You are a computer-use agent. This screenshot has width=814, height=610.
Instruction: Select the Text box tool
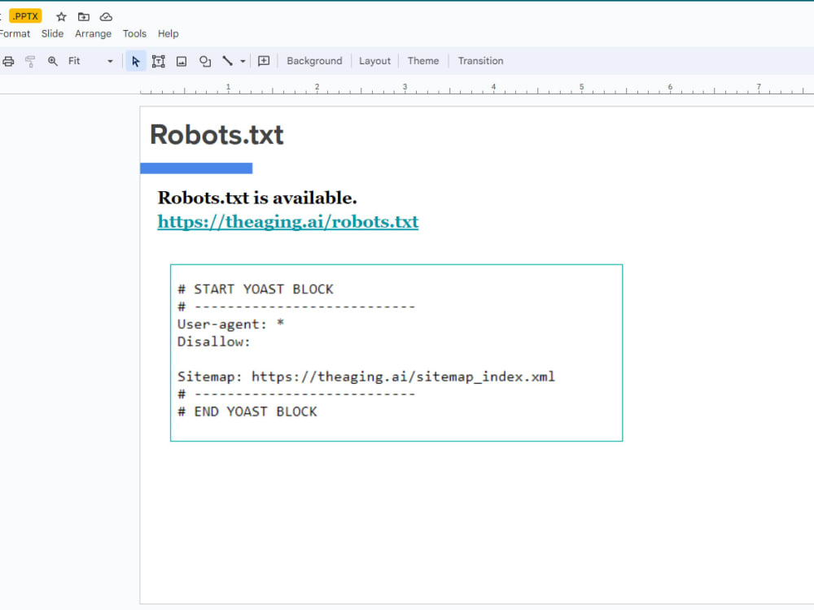(159, 61)
